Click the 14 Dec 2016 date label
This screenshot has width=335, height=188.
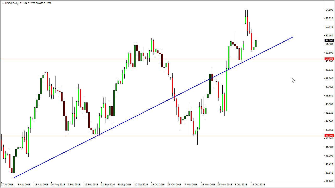[258, 185]
